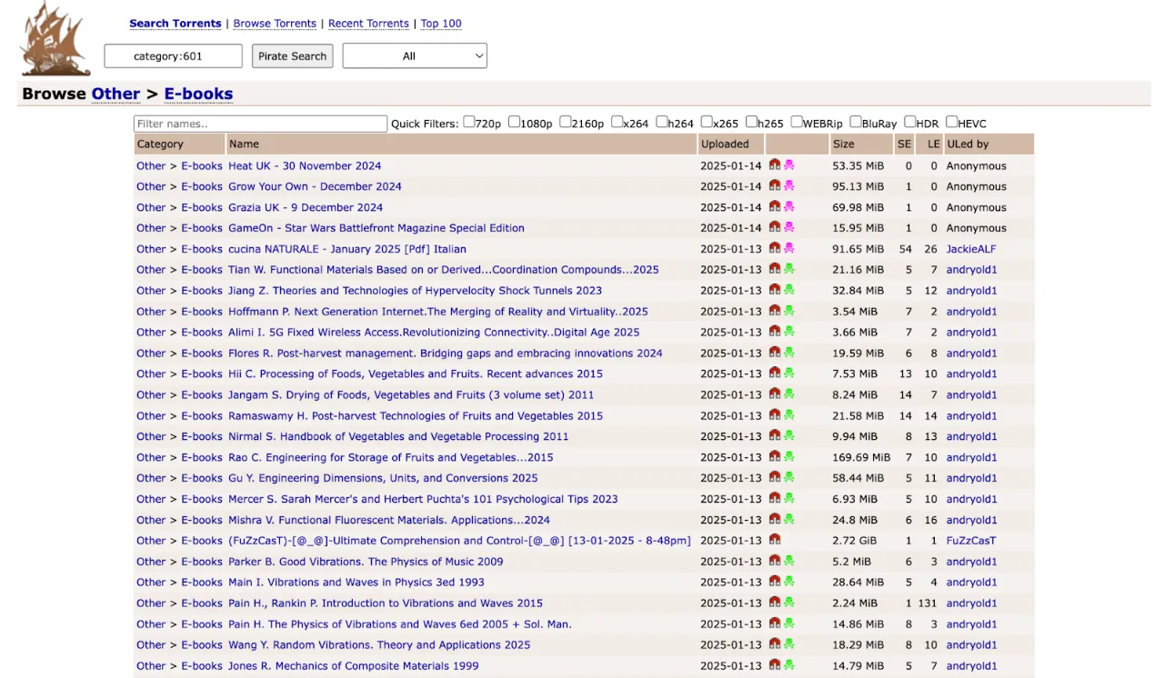The image size is (1164, 678).
Task: Click green skull for Wang Y. Random Vibrations row
Action: [x=788, y=644]
